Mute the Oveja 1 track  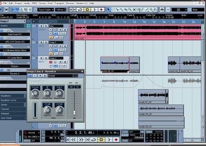tap(41, 42)
